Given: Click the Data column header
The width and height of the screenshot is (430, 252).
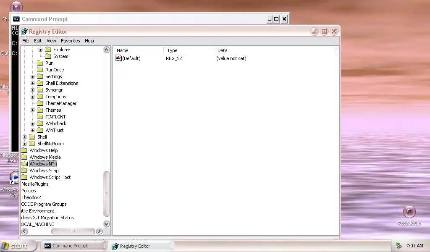Looking at the screenshot, I should point(275,50).
